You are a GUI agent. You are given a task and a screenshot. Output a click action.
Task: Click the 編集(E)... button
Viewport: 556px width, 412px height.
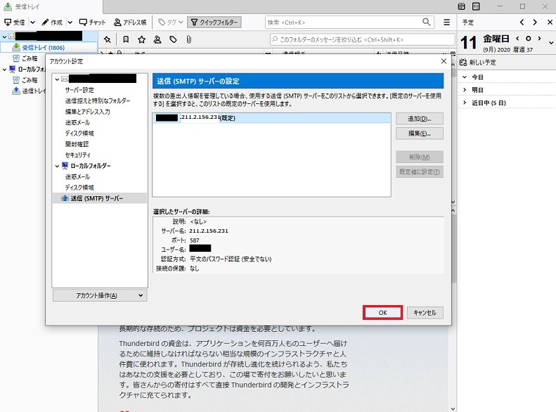[420, 134]
